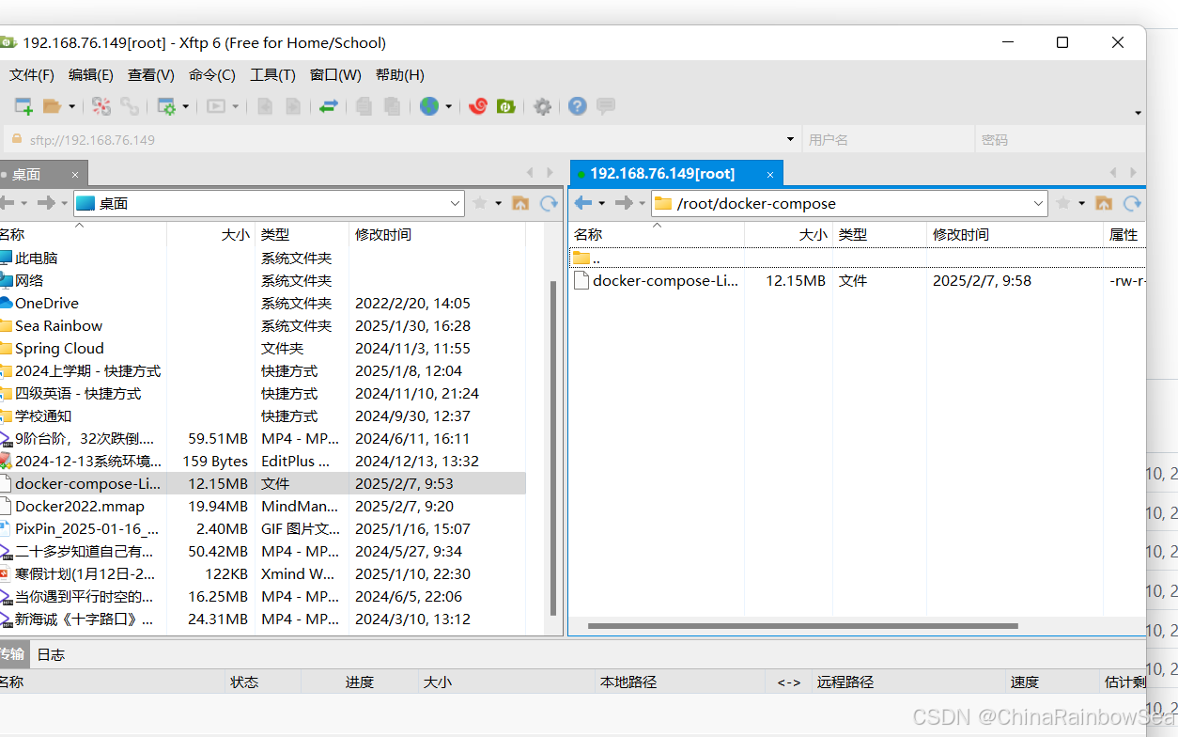The height and width of the screenshot is (737, 1178).
Task: Expand the remote docker-compose address dropdown
Action: click(1037, 202)
